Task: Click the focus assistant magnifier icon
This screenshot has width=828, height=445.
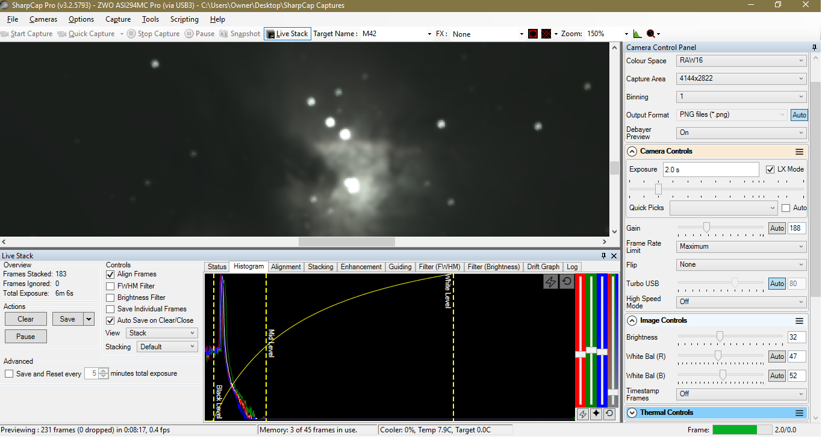Action: coord(651,34)
